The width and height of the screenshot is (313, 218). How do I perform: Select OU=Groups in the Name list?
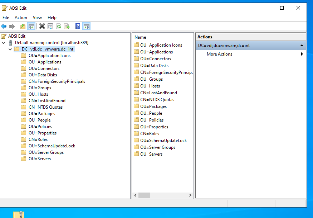[152, 79]
